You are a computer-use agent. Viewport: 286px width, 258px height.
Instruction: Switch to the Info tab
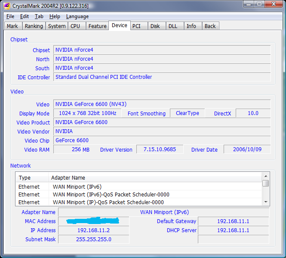click(193, 26)
